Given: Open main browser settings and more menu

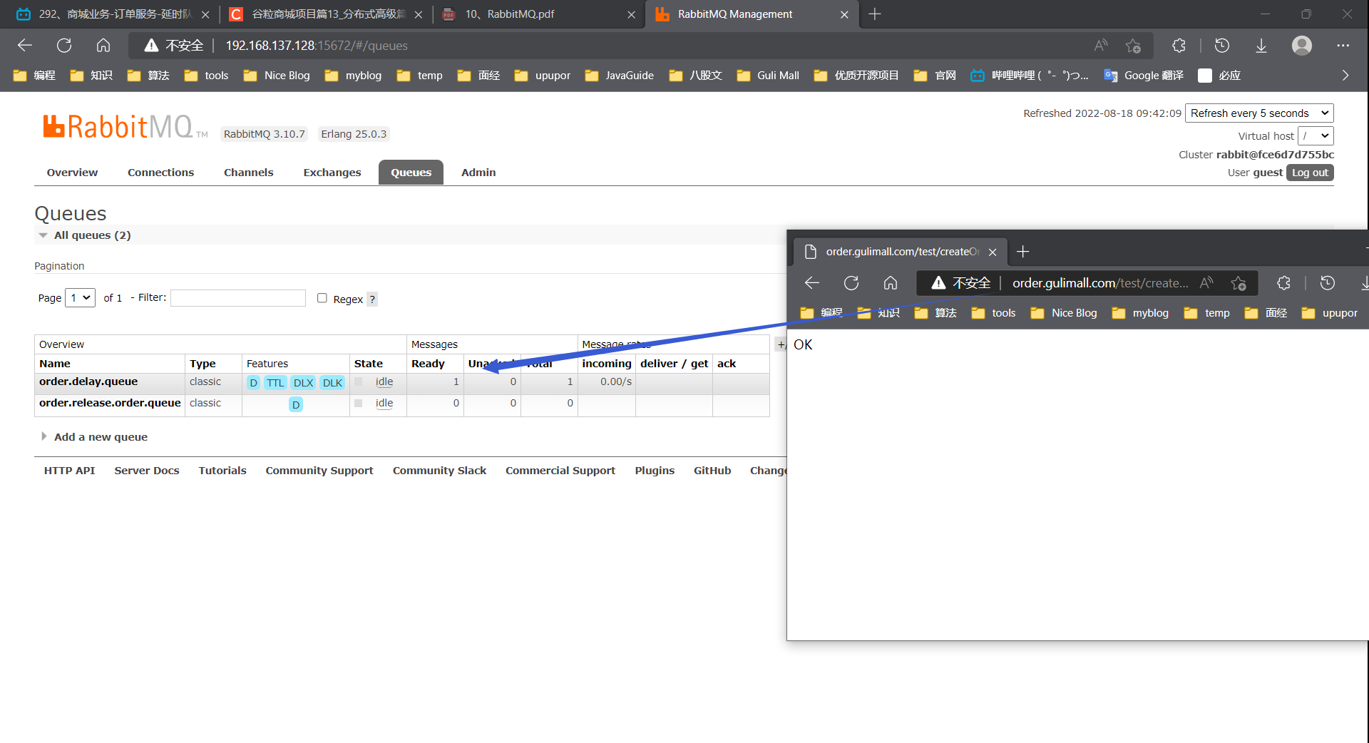Looking at the screenshot, I should tap(1343, 46).
